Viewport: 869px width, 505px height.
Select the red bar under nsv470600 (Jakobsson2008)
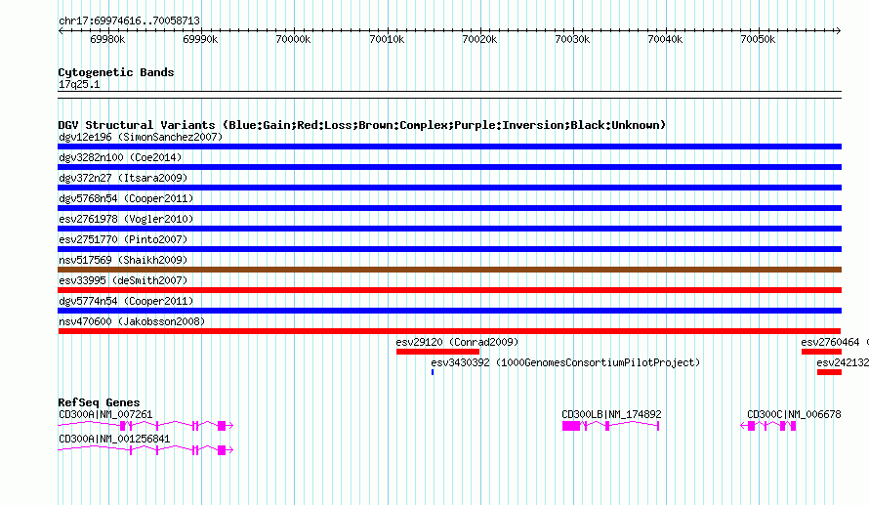(x=449, y=331)
